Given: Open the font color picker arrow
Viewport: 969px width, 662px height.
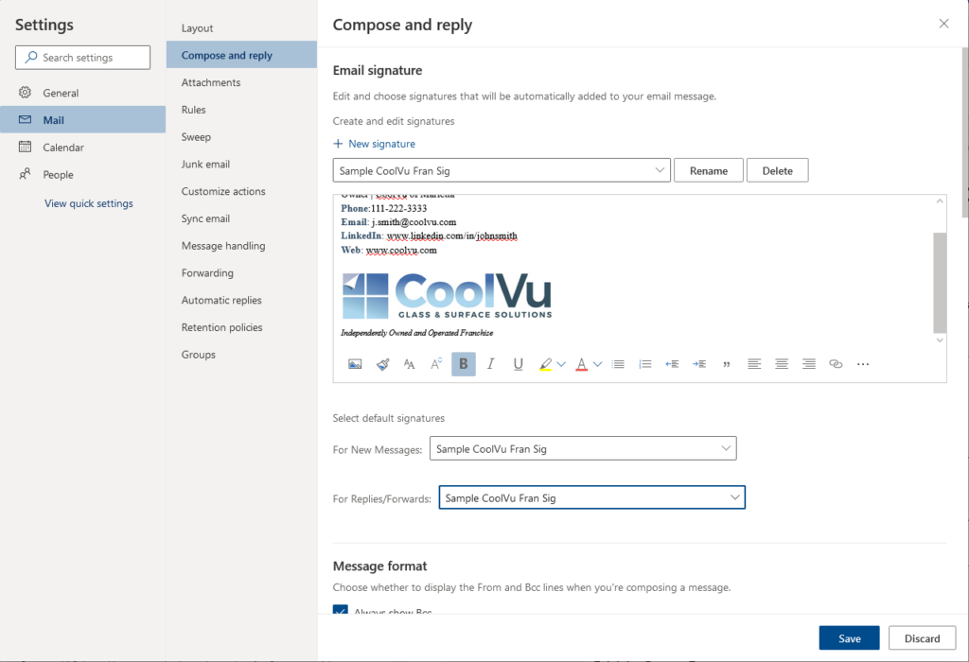Looking at the screenshot, I should [x=598, y=364].
